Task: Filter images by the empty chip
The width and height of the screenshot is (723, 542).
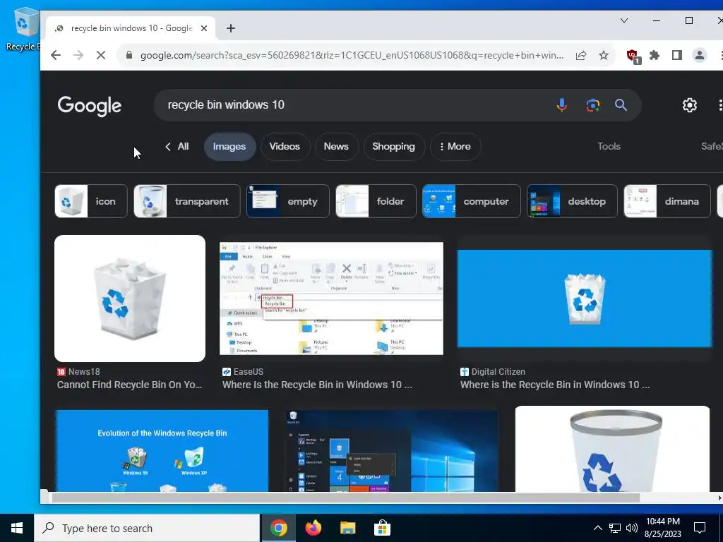Action: 288,201
